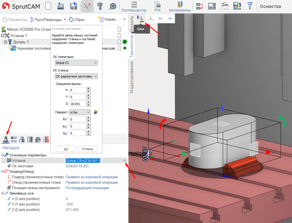Collapse the Линейные оси group
292x223 pixels.
(x=3, y=193)
